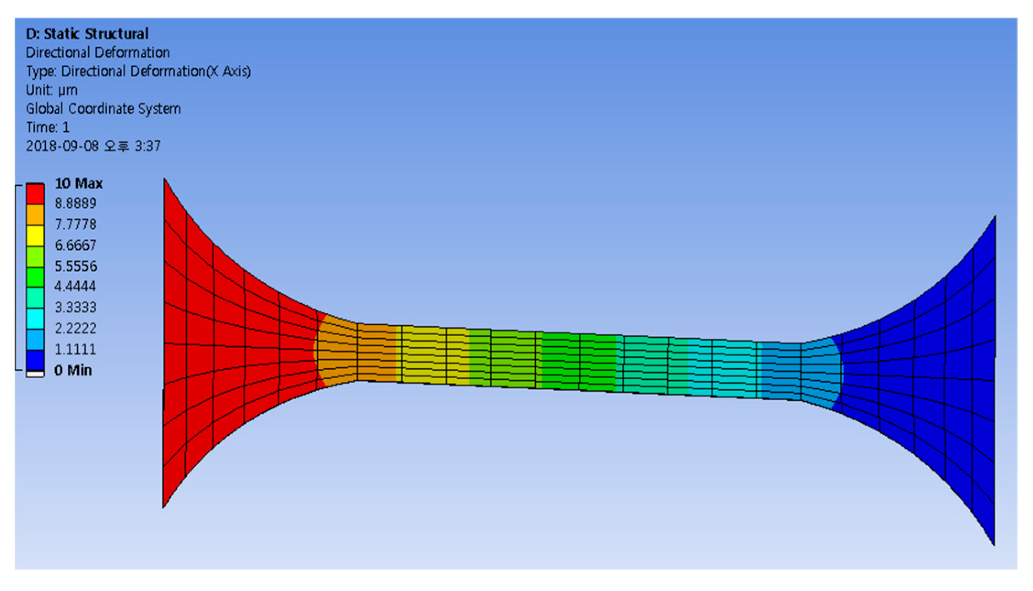Click the 8.8889 legend value
1033x591 pixels.
[x=76, y=203]
